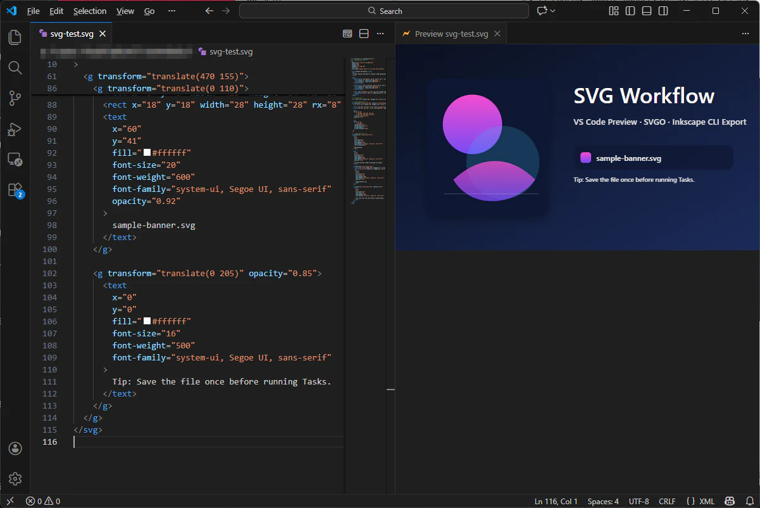Open the preview-to-the-side icon in editor toolbar
Viewport: 760px width, 508px height.
click(347, 34)
